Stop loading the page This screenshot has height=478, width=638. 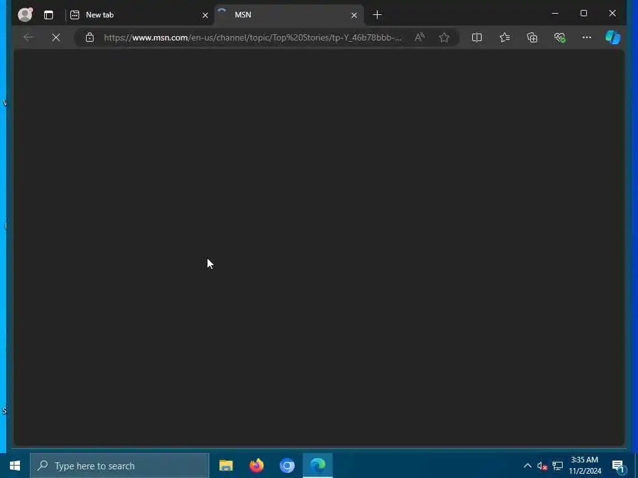coord(56,37)
